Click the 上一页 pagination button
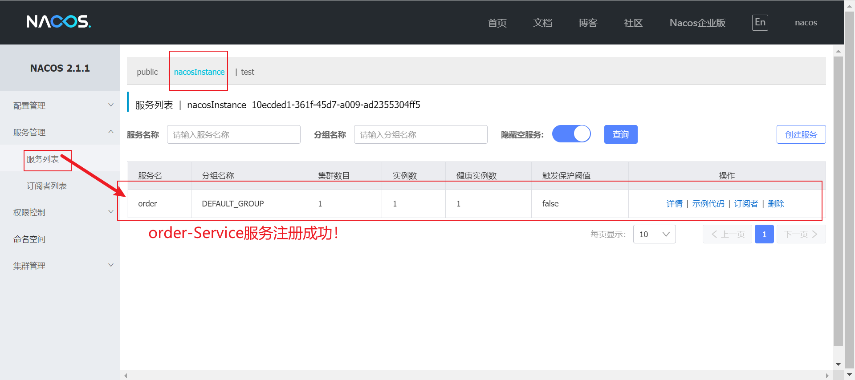 727,234
